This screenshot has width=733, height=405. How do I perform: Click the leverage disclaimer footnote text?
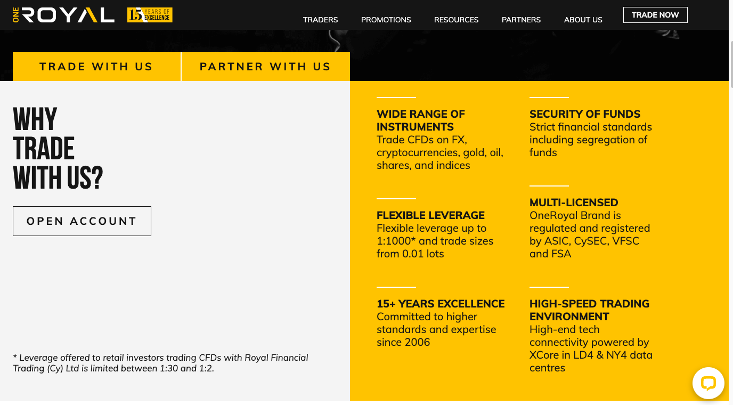[x=160, y=363]
